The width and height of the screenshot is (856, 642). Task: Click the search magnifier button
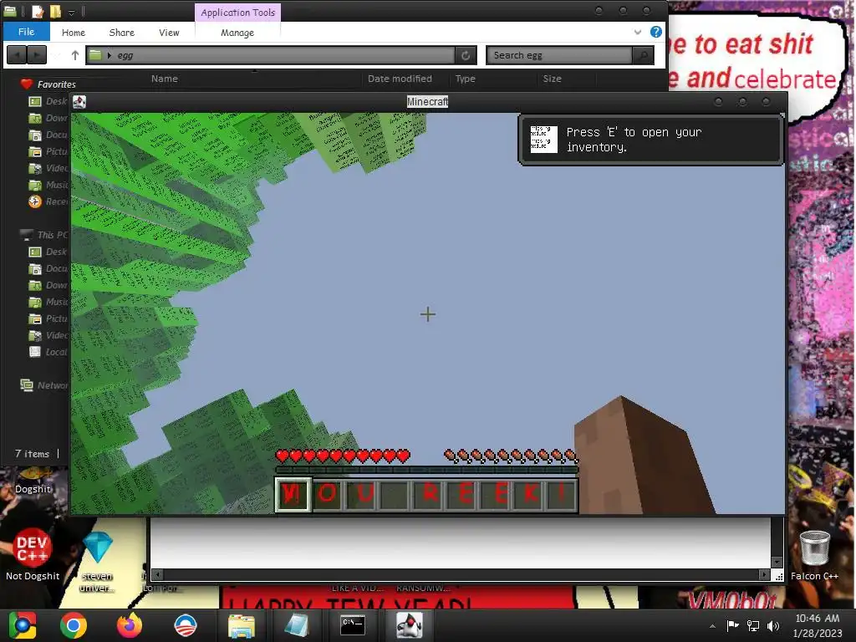tap(643, 55)
